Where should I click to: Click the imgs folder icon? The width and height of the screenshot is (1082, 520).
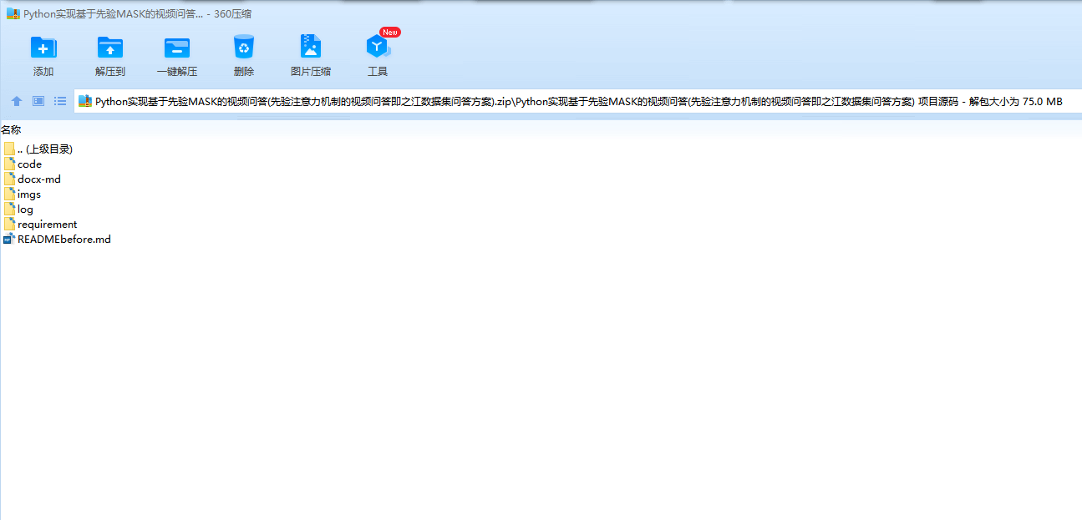pyautogui.click(x=9, y=194)
